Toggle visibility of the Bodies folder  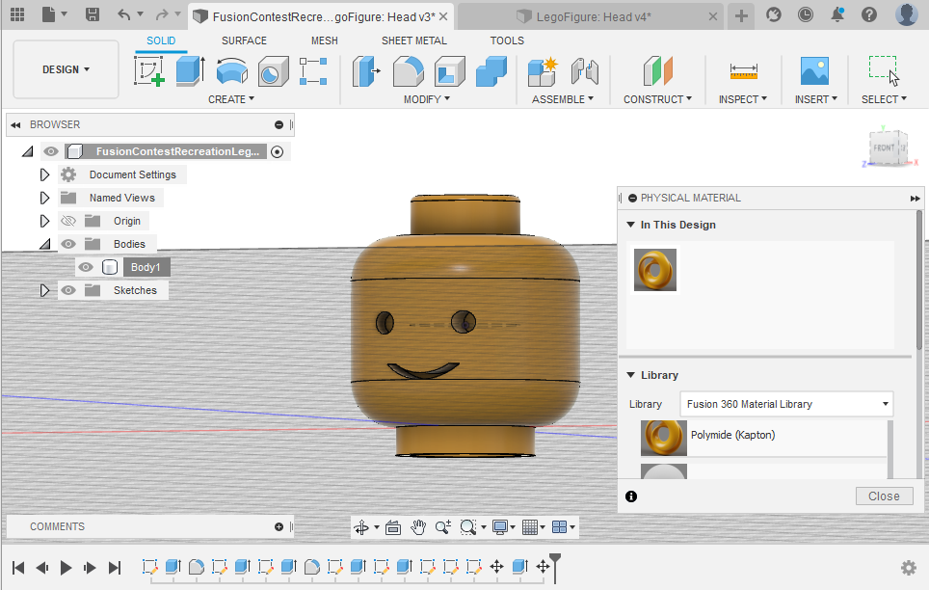[x=68, y=244]
